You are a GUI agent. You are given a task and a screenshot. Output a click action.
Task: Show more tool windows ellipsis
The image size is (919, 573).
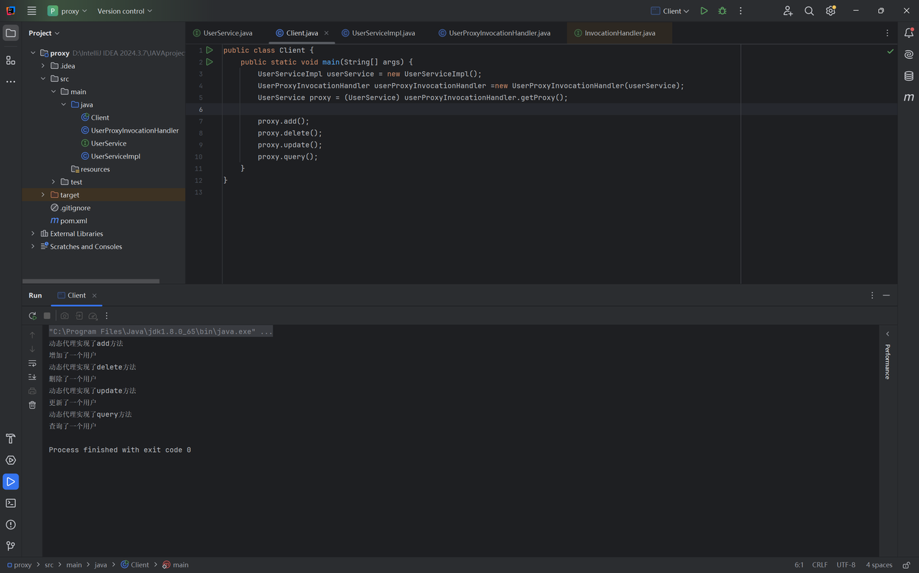coord(11,82)
